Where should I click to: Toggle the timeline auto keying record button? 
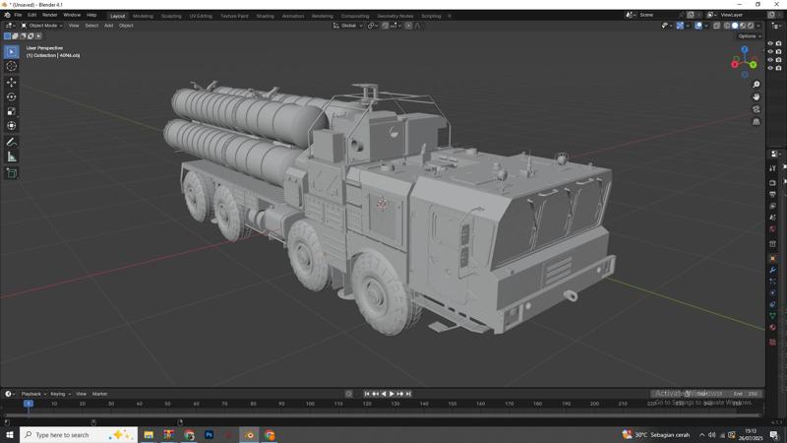click(x=349, y=394)
